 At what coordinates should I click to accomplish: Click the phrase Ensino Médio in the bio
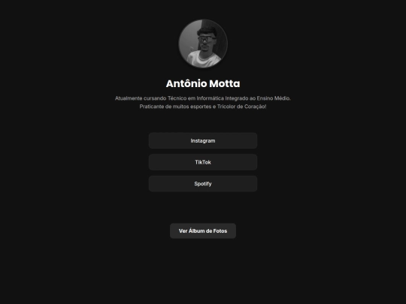[x=274, y=98]
